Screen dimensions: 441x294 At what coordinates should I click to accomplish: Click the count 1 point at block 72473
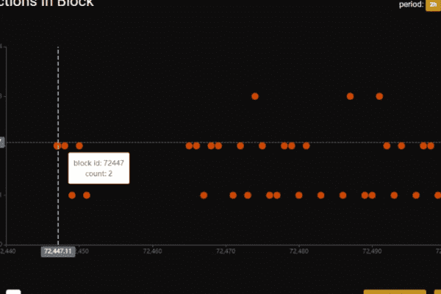point(248,196)
